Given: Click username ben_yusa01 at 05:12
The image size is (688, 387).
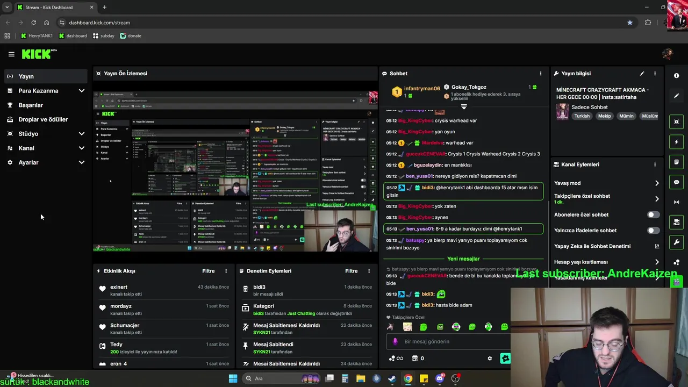Looking at the screenshot, I should (x=419, y=176).
